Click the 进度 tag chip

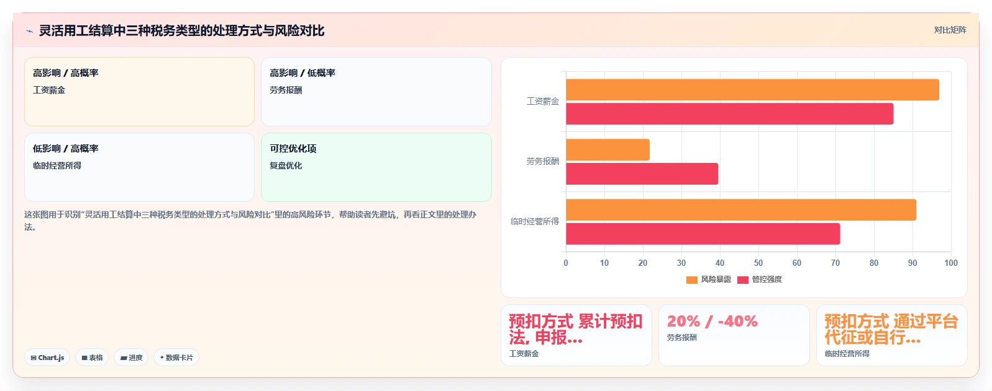coord(131,358)
